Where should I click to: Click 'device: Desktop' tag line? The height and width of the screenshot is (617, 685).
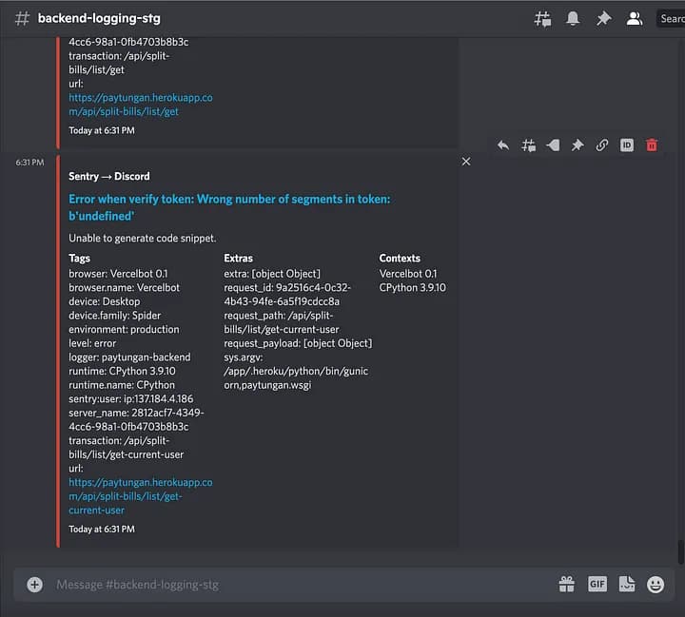pos(105,301)
